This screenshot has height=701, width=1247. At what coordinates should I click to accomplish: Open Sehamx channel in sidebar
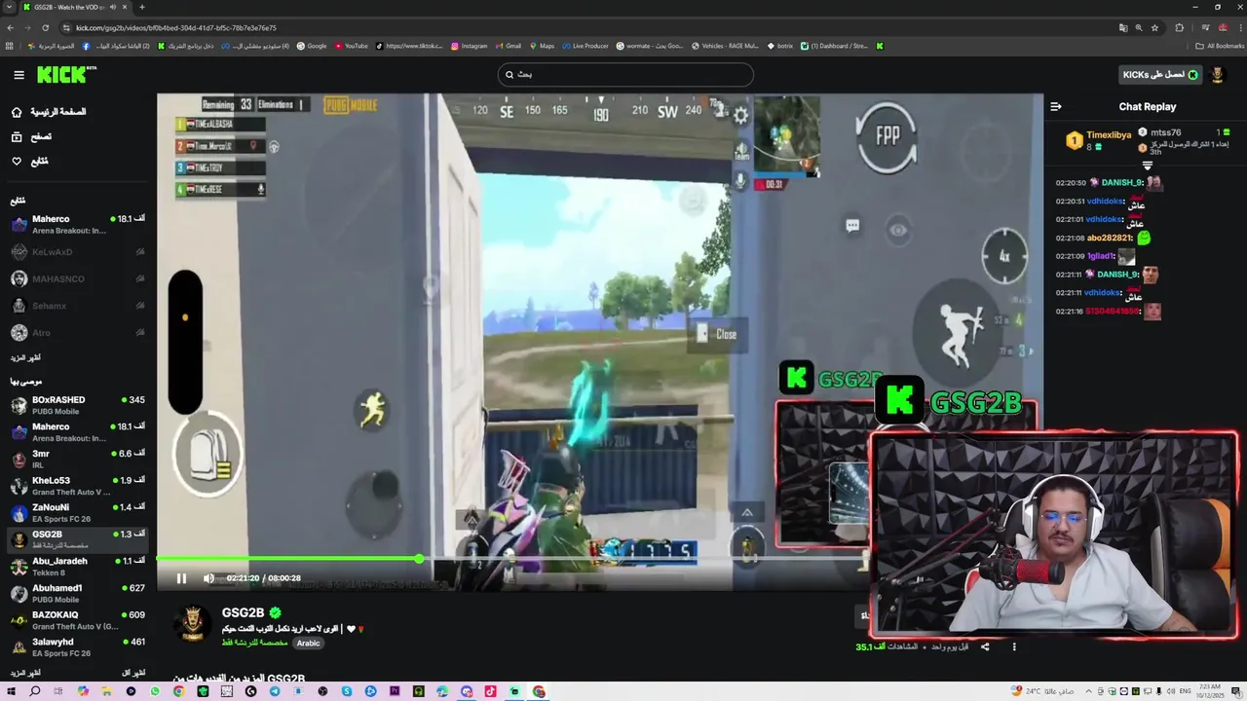(78, 306)
